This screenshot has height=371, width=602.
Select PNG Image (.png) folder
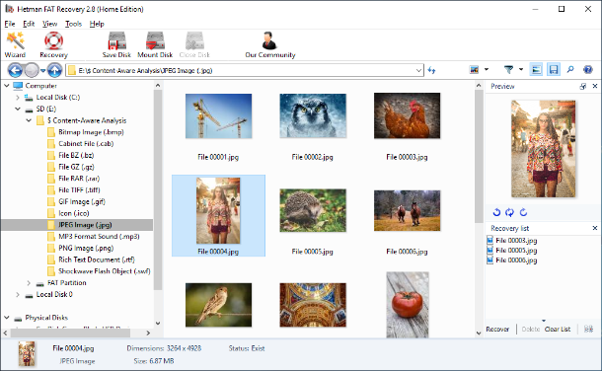(x=81, y=248)
